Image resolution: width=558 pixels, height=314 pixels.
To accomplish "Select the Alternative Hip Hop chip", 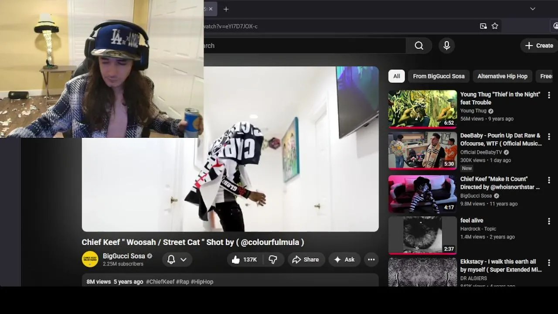I will [502, 76].
